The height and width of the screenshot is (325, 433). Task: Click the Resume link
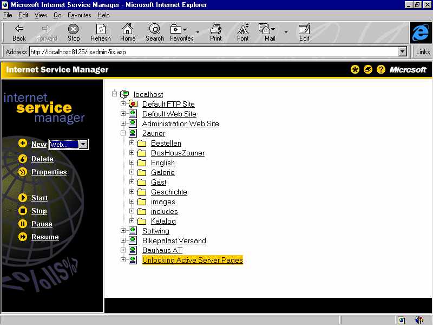coord(45,237)
